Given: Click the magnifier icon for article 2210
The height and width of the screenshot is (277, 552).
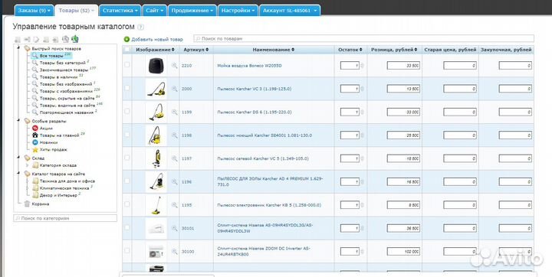Looking at the screenshot, I should 174,65.
